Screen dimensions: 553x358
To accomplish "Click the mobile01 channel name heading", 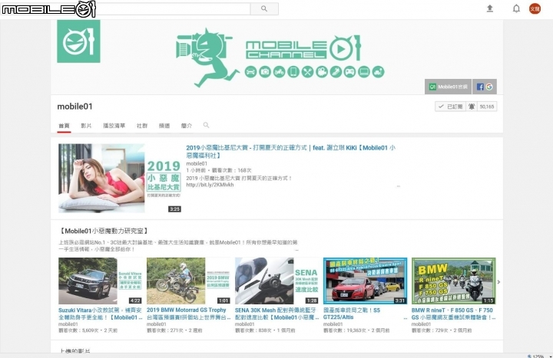I will (75, 107).
